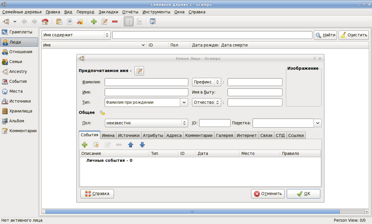Viewport: 372px width, 224px height.
Task: Click the ID input field
Action: (215, 123)
